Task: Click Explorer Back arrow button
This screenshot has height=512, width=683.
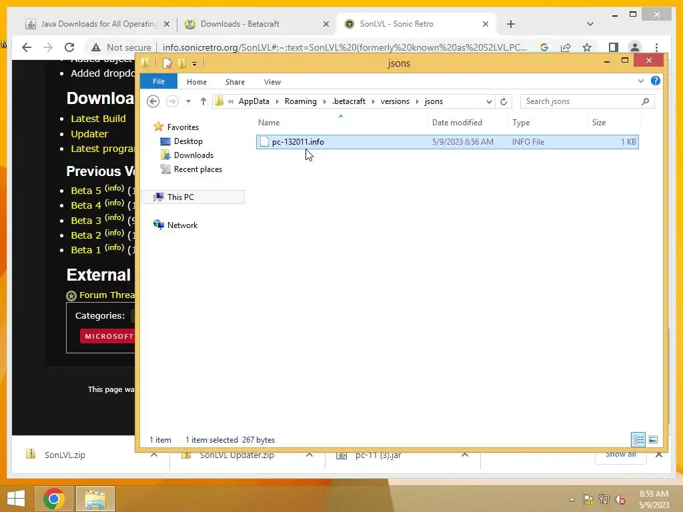Action: click(x=153, y=101)
